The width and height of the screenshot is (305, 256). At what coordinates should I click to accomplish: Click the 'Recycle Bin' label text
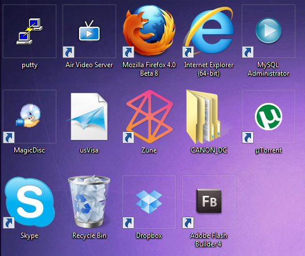89,236
